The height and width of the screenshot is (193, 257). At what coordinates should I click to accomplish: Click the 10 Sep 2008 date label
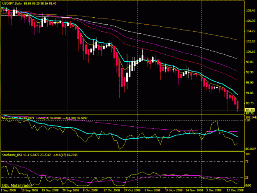30,191
